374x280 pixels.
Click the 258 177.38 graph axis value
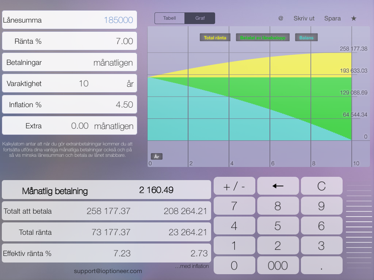[354, 49]
